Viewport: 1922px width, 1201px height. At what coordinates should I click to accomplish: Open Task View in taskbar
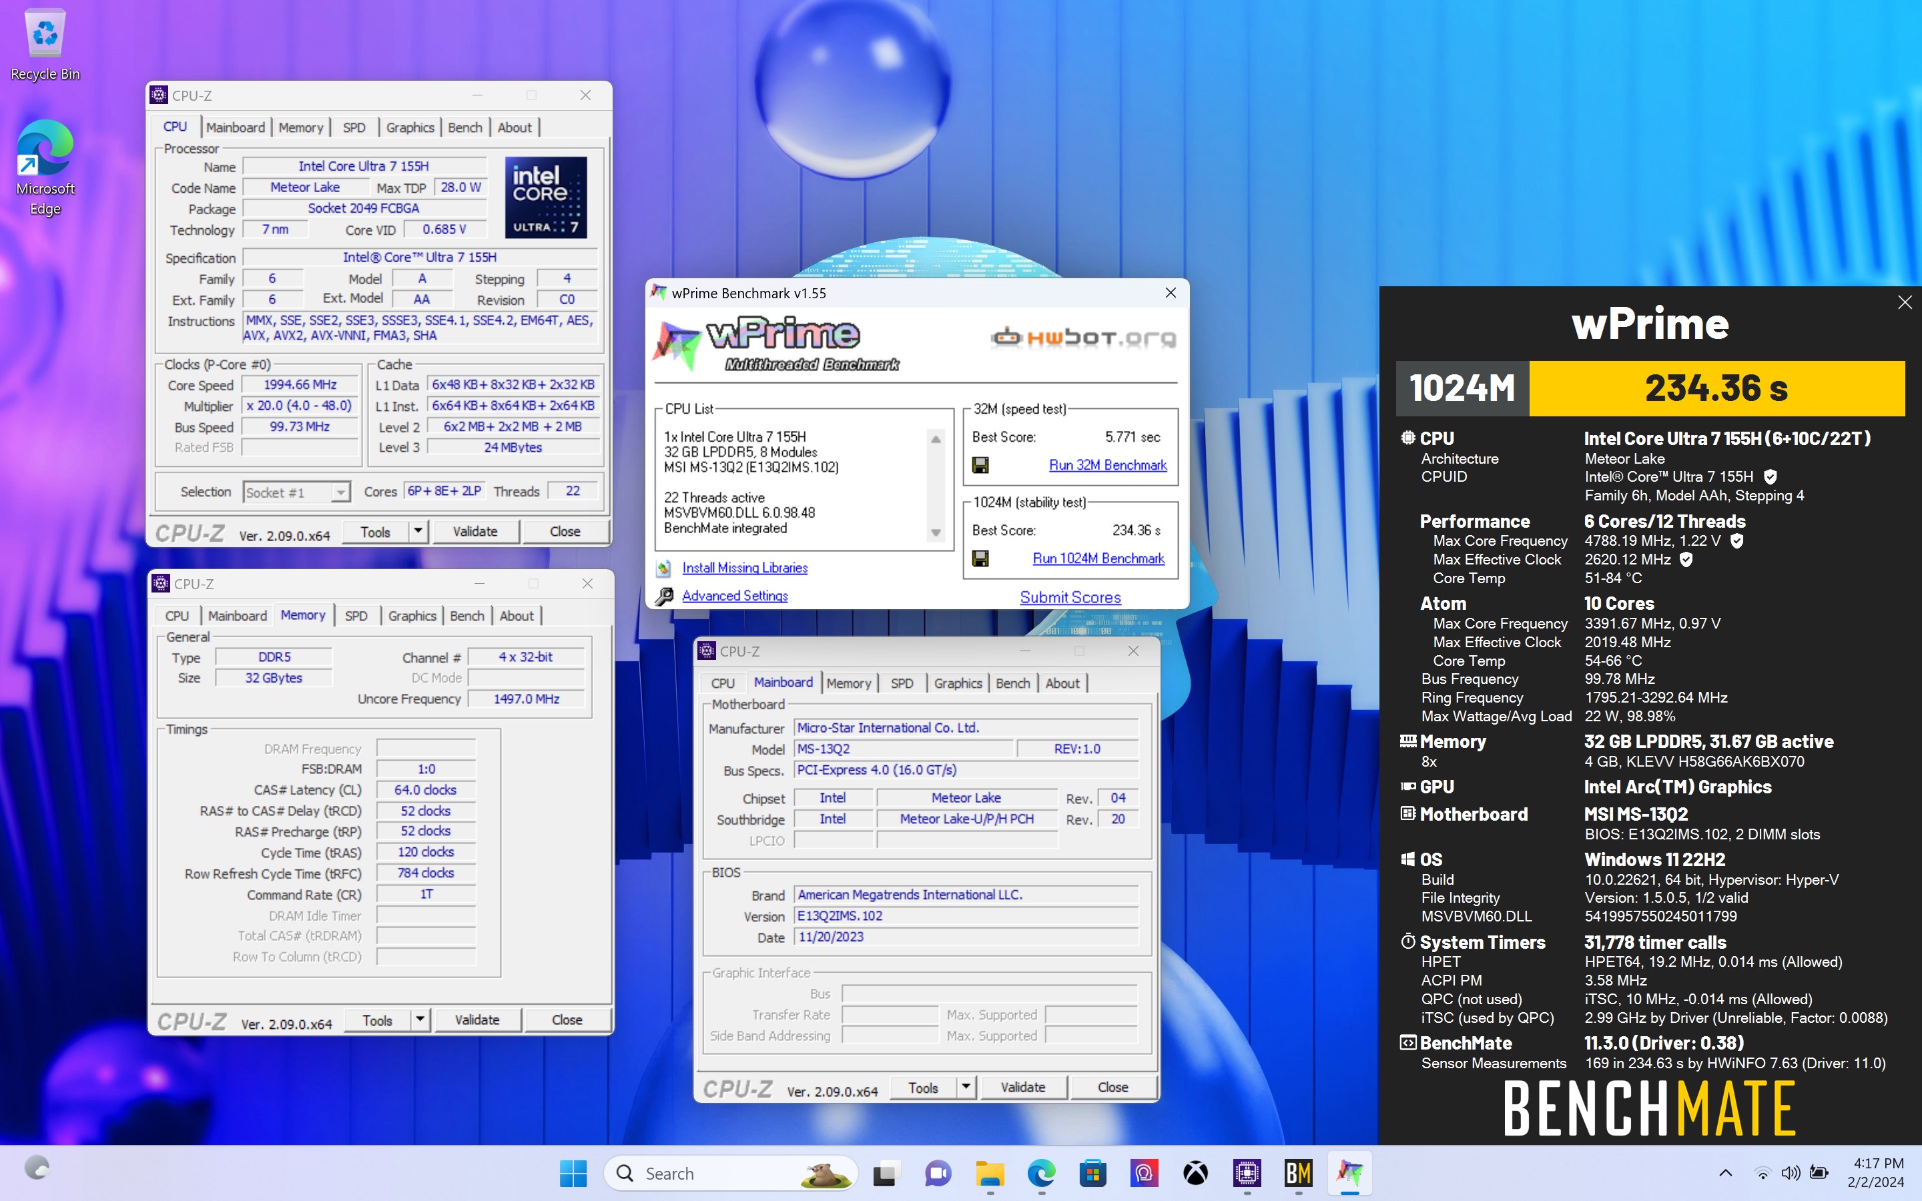click(x=885, y=1173)
